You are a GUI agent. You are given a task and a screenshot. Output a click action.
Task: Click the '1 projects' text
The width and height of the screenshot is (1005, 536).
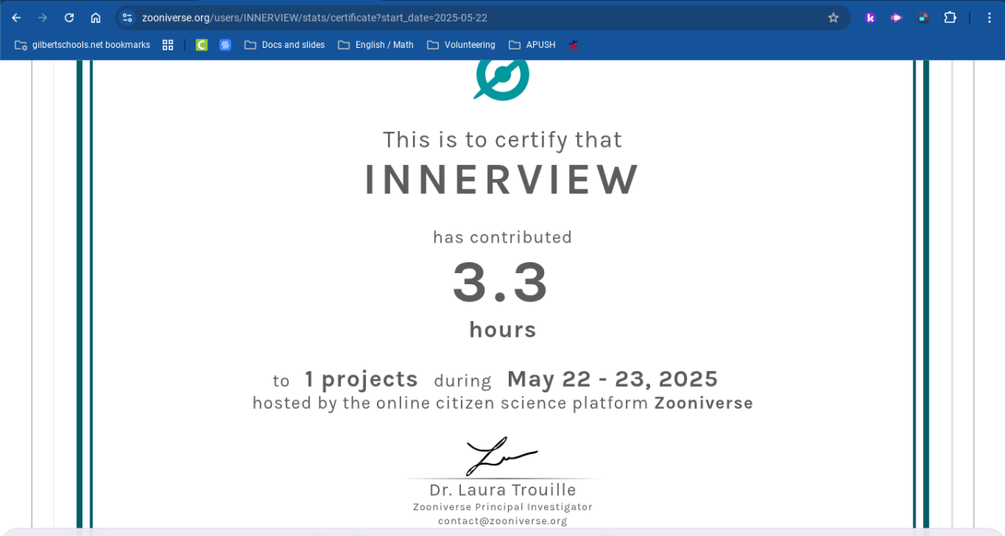pos(361,380)
